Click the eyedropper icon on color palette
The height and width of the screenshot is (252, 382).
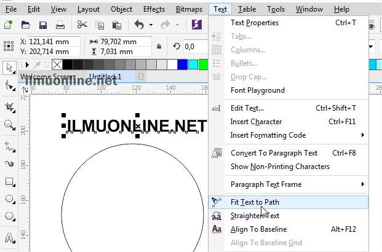[37, 65]
